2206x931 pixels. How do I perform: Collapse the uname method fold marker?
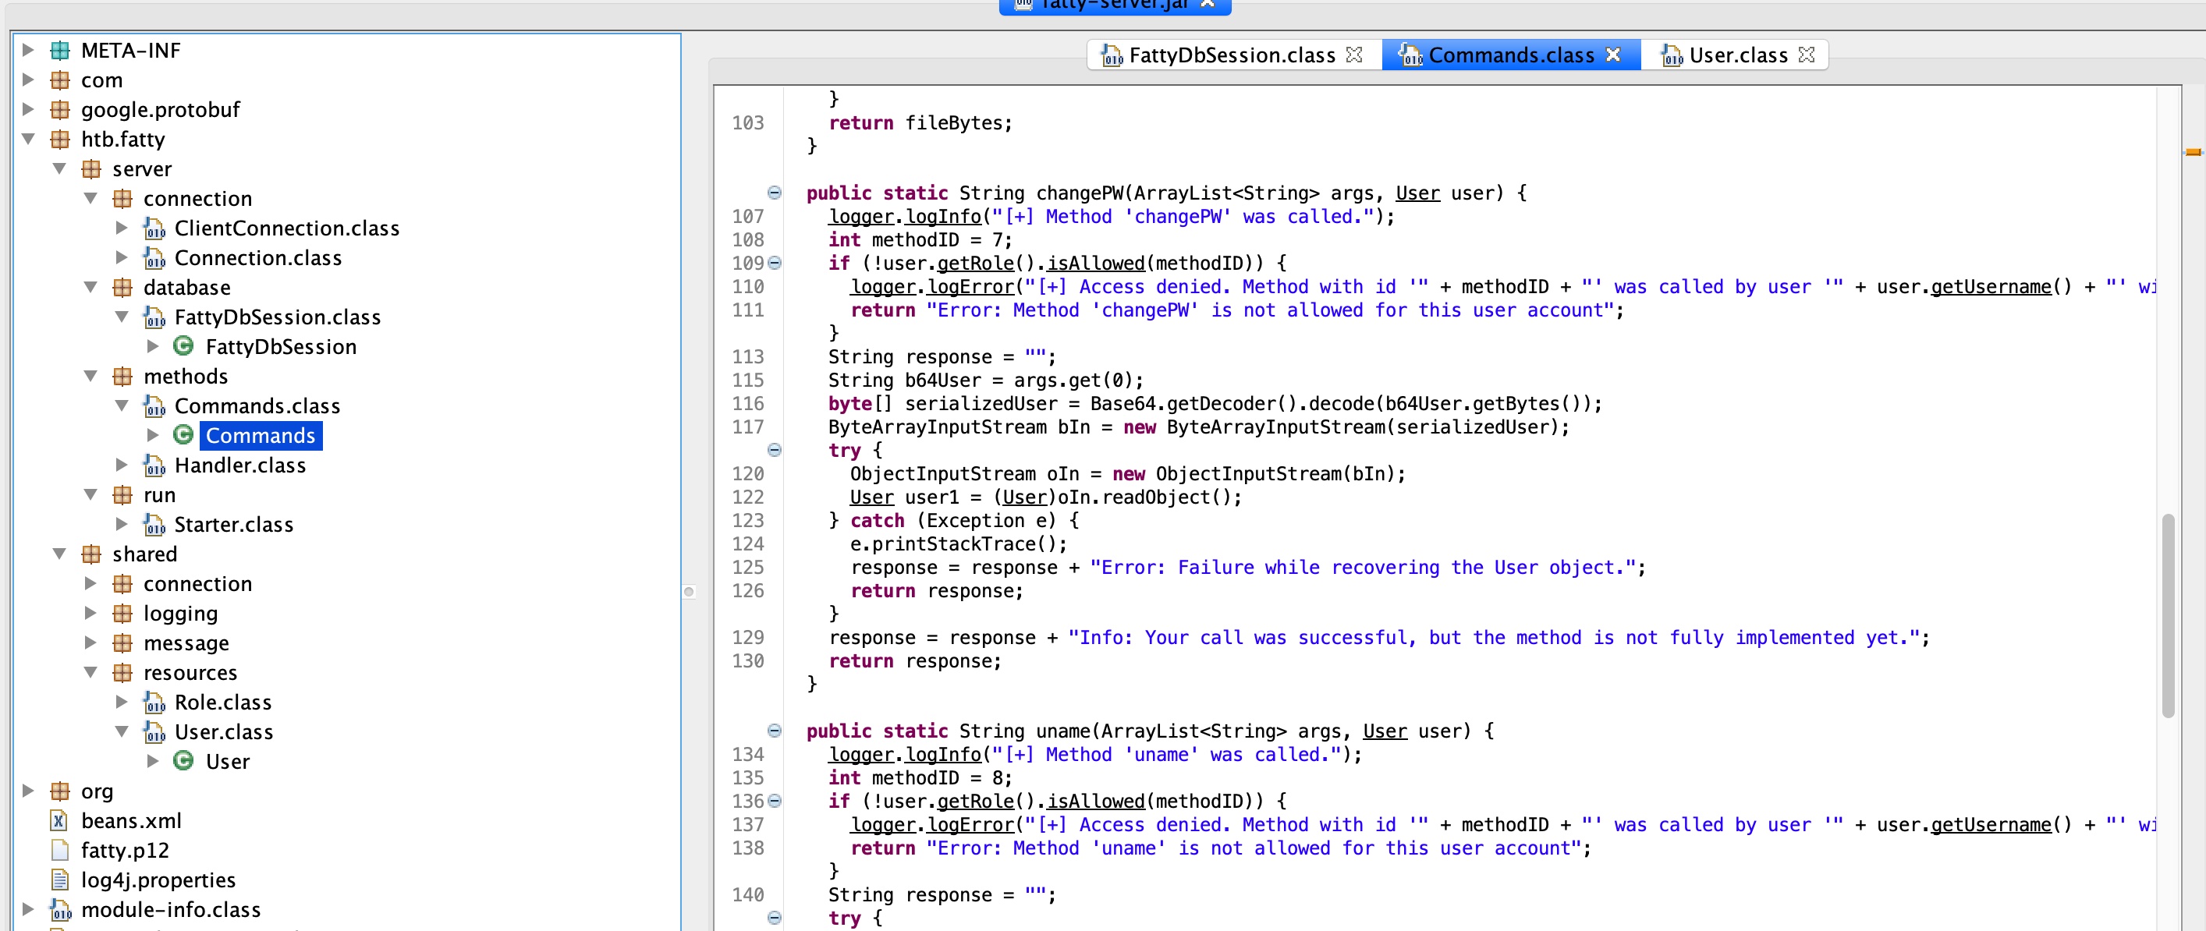click(774, 730)
